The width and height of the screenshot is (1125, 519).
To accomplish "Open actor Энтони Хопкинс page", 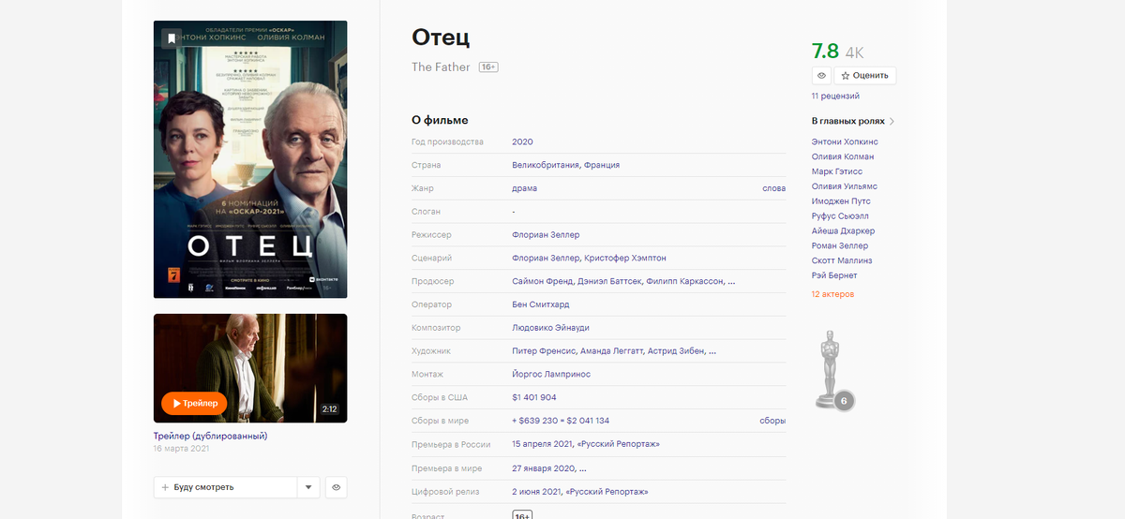I will (x=845, y=141).
